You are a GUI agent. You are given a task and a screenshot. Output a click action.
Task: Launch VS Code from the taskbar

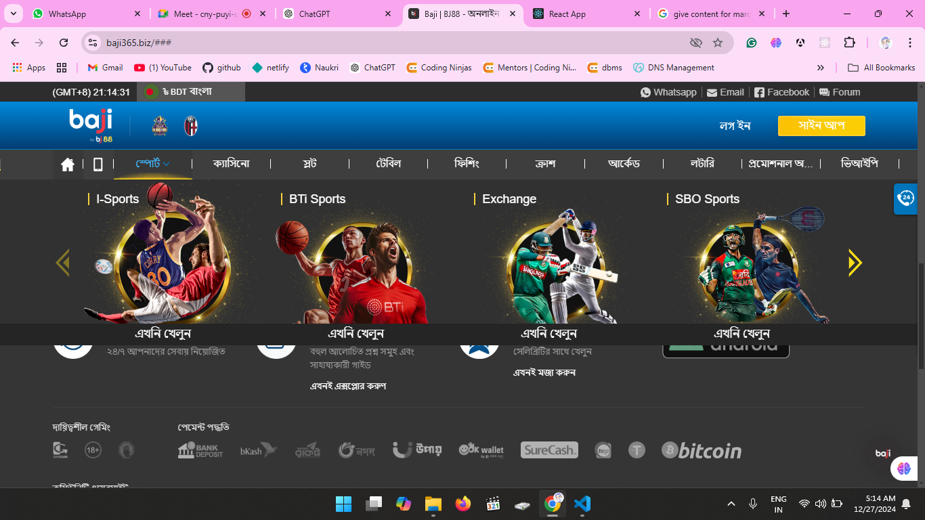tap(582, 504)
